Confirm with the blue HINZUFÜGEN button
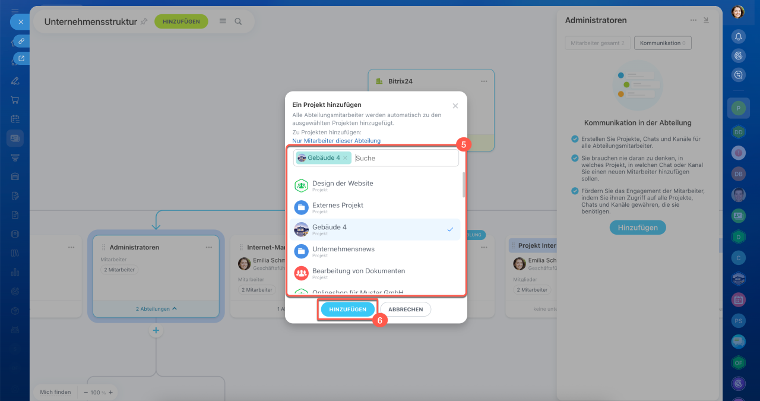Viewport: 760px width, 401px height. [x=348, y=310]
